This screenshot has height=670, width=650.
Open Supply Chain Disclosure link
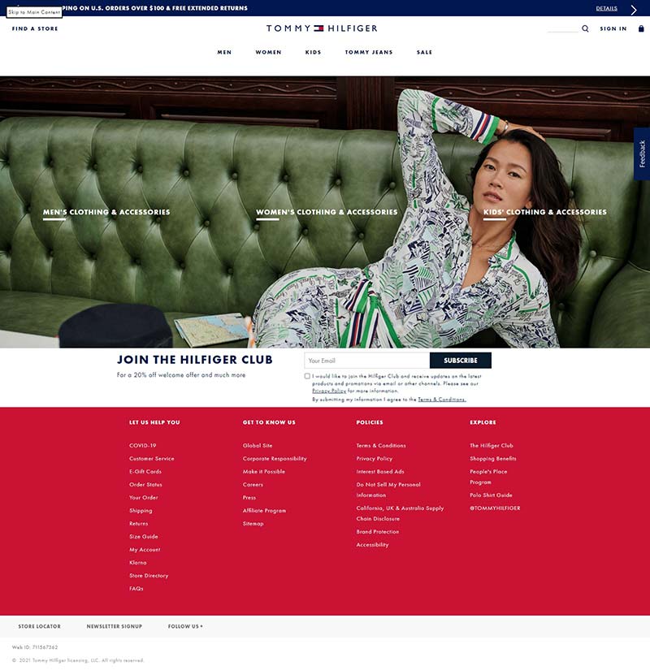[400, 513]
